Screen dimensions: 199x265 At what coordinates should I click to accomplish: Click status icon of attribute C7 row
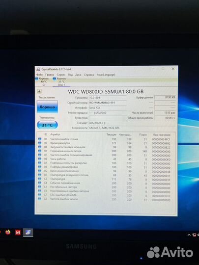coord(40,195)
